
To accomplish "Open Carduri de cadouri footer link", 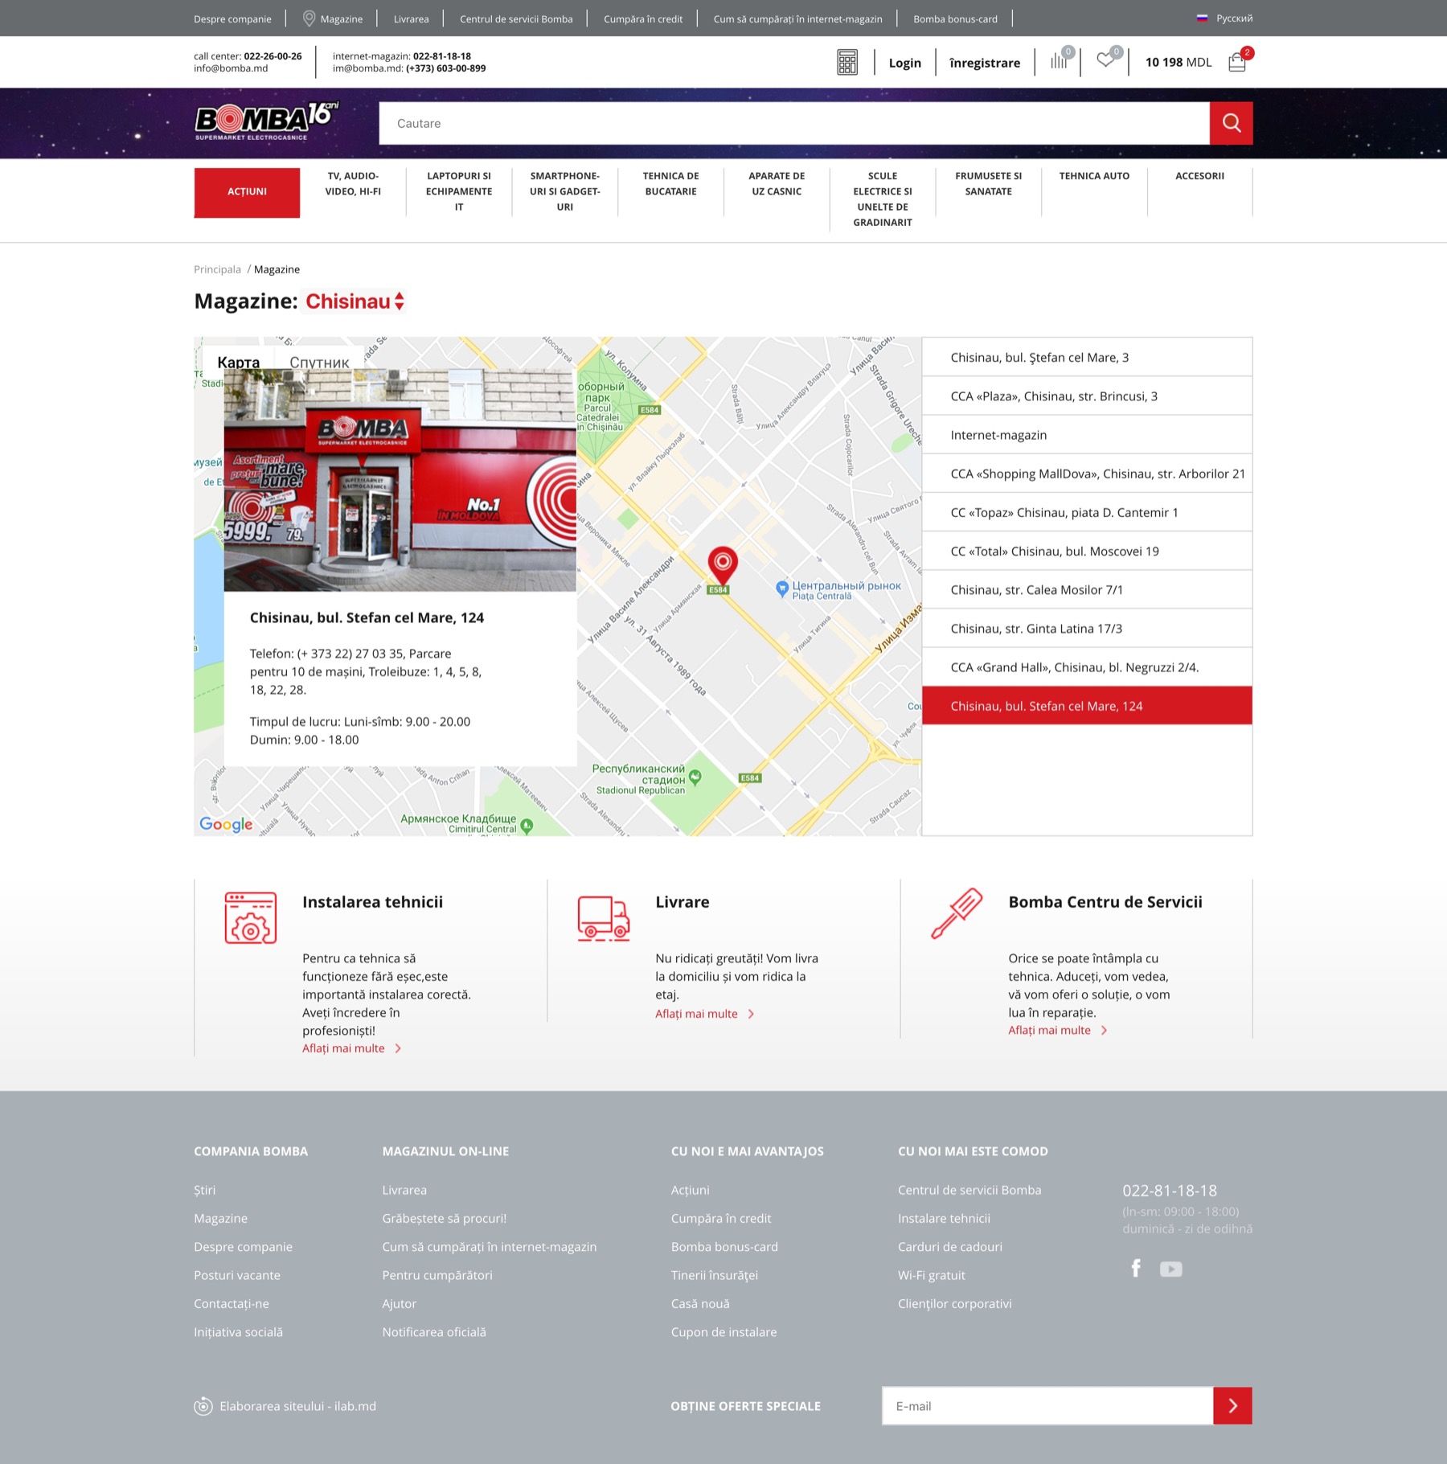I will pyautogui.click(x=950, y=1246).
